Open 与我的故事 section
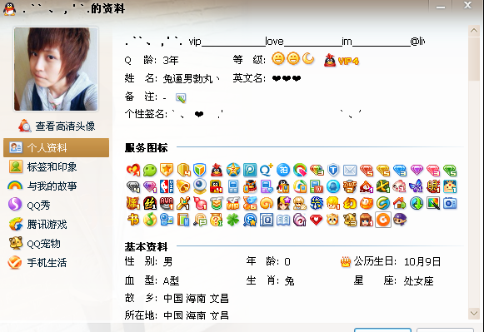Viewport: 484px width, 332px height. tap(42, 186)
